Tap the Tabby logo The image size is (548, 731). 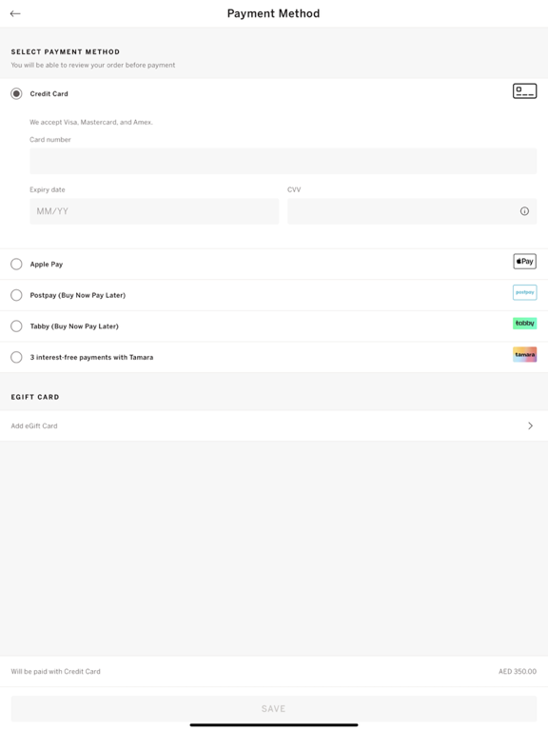(525, 323)
